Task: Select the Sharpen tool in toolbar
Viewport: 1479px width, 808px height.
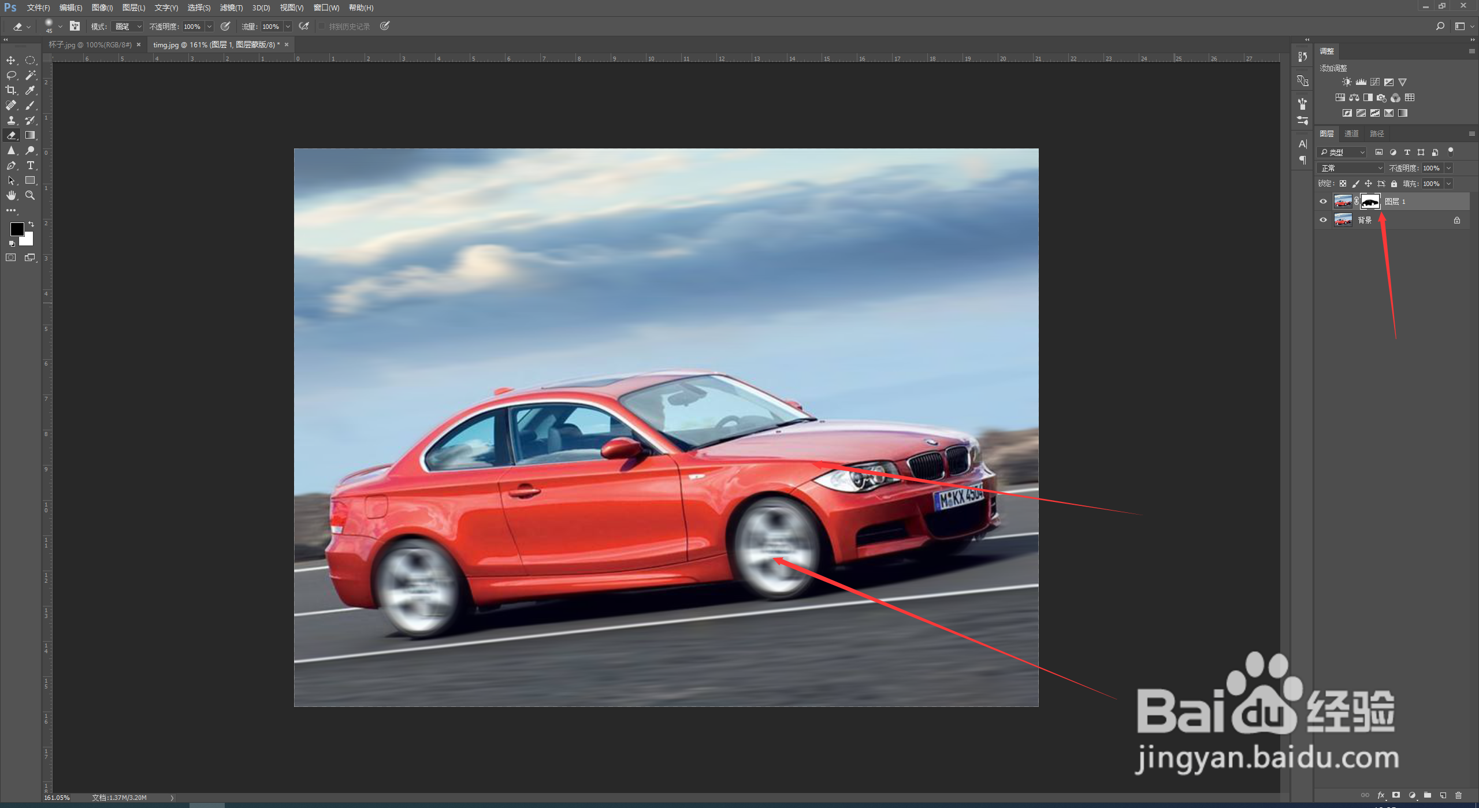Action: coord(11,150)
